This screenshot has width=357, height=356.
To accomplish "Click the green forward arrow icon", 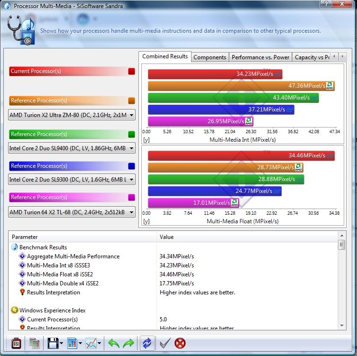I will pos(128,343).
